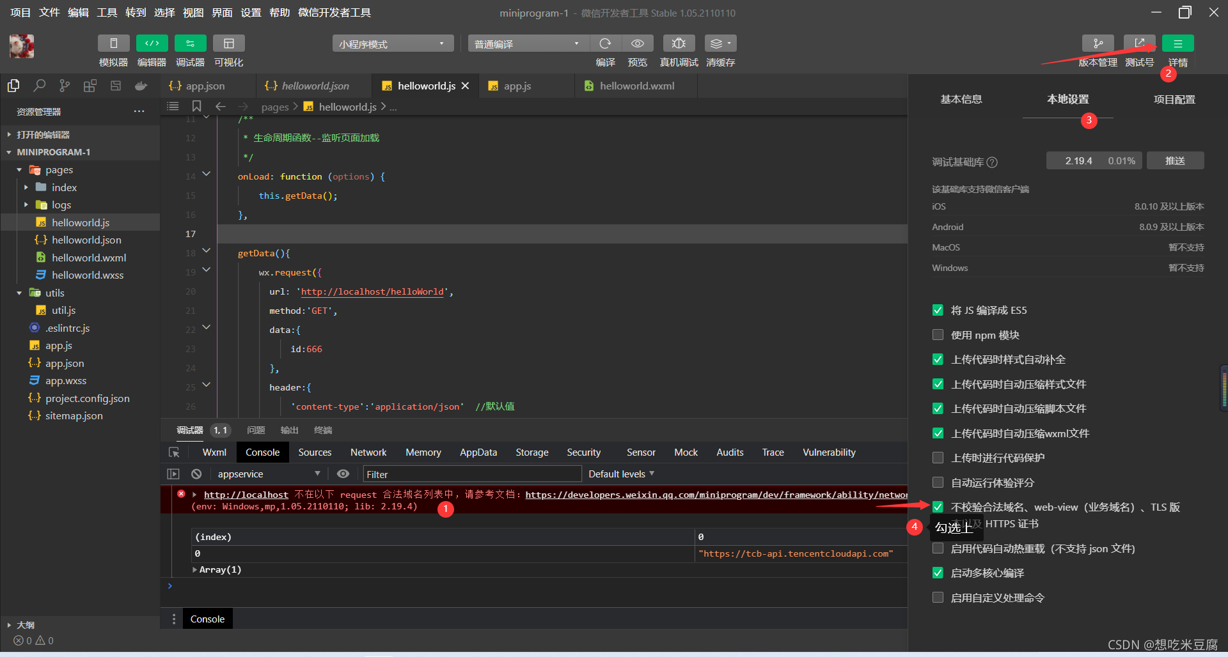Open the appservice context dropdown

click(269, 474)
